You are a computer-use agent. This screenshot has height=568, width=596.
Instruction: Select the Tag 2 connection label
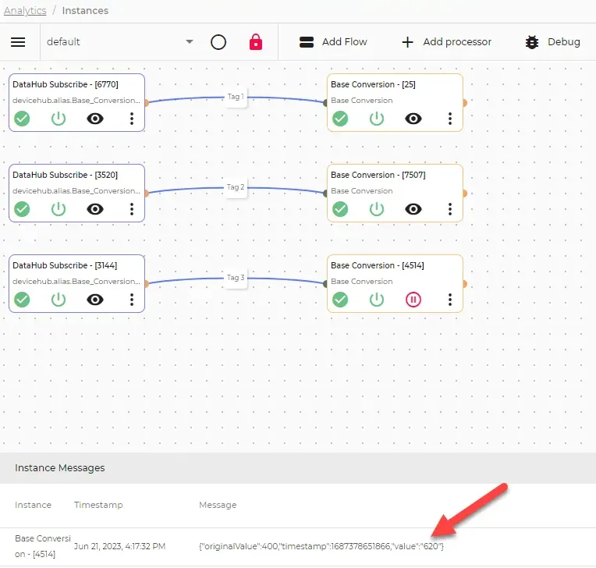(236, 187)
